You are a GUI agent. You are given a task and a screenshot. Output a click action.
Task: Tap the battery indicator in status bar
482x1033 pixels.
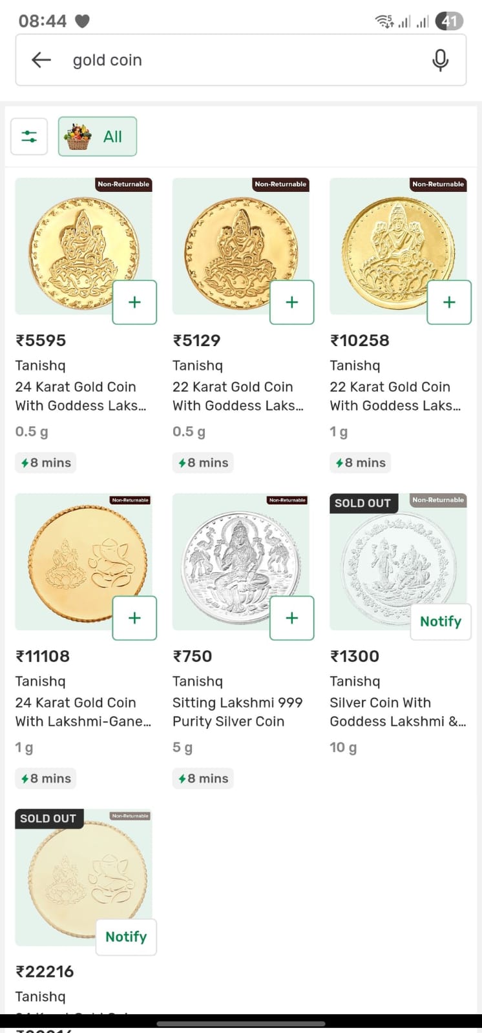(x=449, y=21)
